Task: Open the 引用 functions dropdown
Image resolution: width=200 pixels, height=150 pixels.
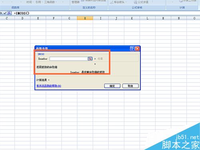Action: click(x=39, y=2)
